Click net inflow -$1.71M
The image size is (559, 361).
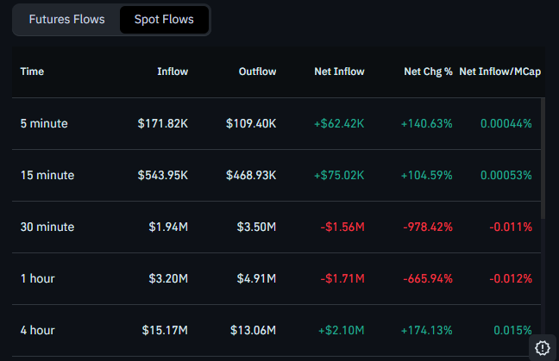[342, 278]
